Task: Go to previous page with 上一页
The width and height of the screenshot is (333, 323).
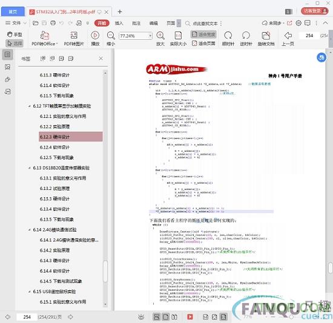Action: click(288, 39)
